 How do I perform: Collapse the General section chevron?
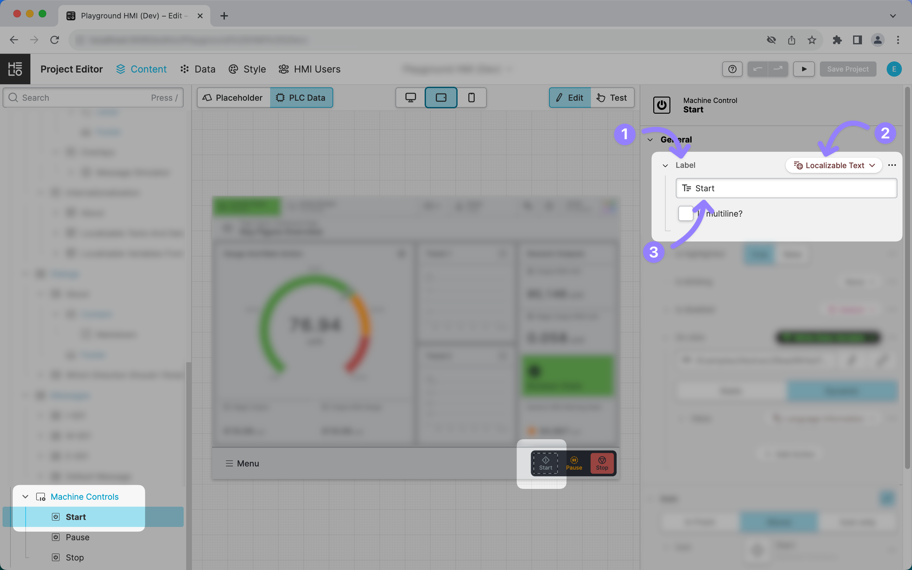coord(650,139)
